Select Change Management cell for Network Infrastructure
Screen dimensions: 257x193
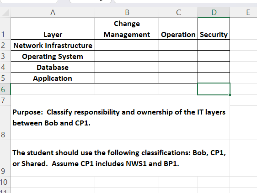(127, 45)
